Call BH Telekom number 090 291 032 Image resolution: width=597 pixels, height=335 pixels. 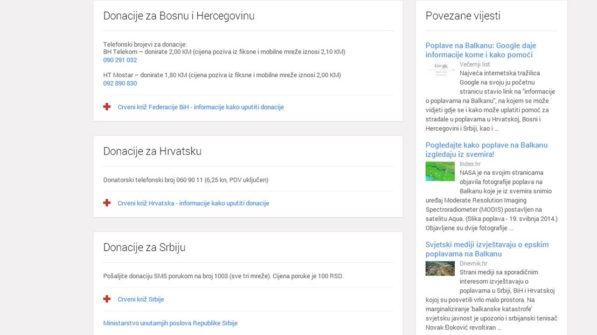(120, 60)
